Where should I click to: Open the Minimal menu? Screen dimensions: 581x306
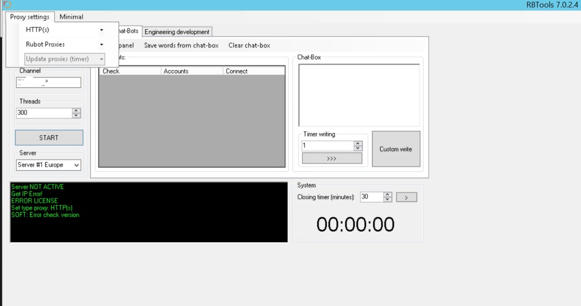click(71, 17)
